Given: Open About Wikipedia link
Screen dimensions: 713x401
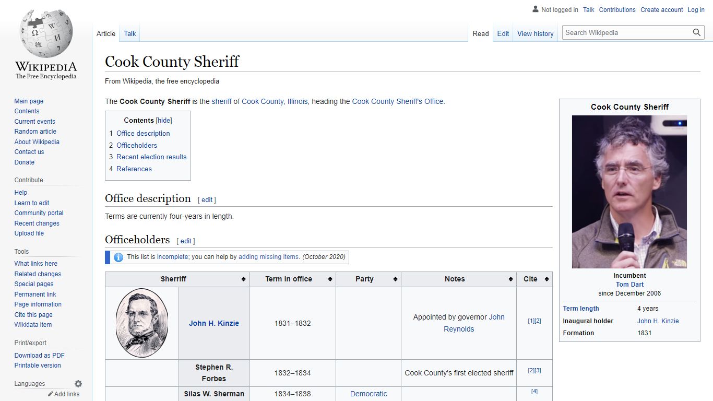Looking at the screenshot, I should 37,142.
